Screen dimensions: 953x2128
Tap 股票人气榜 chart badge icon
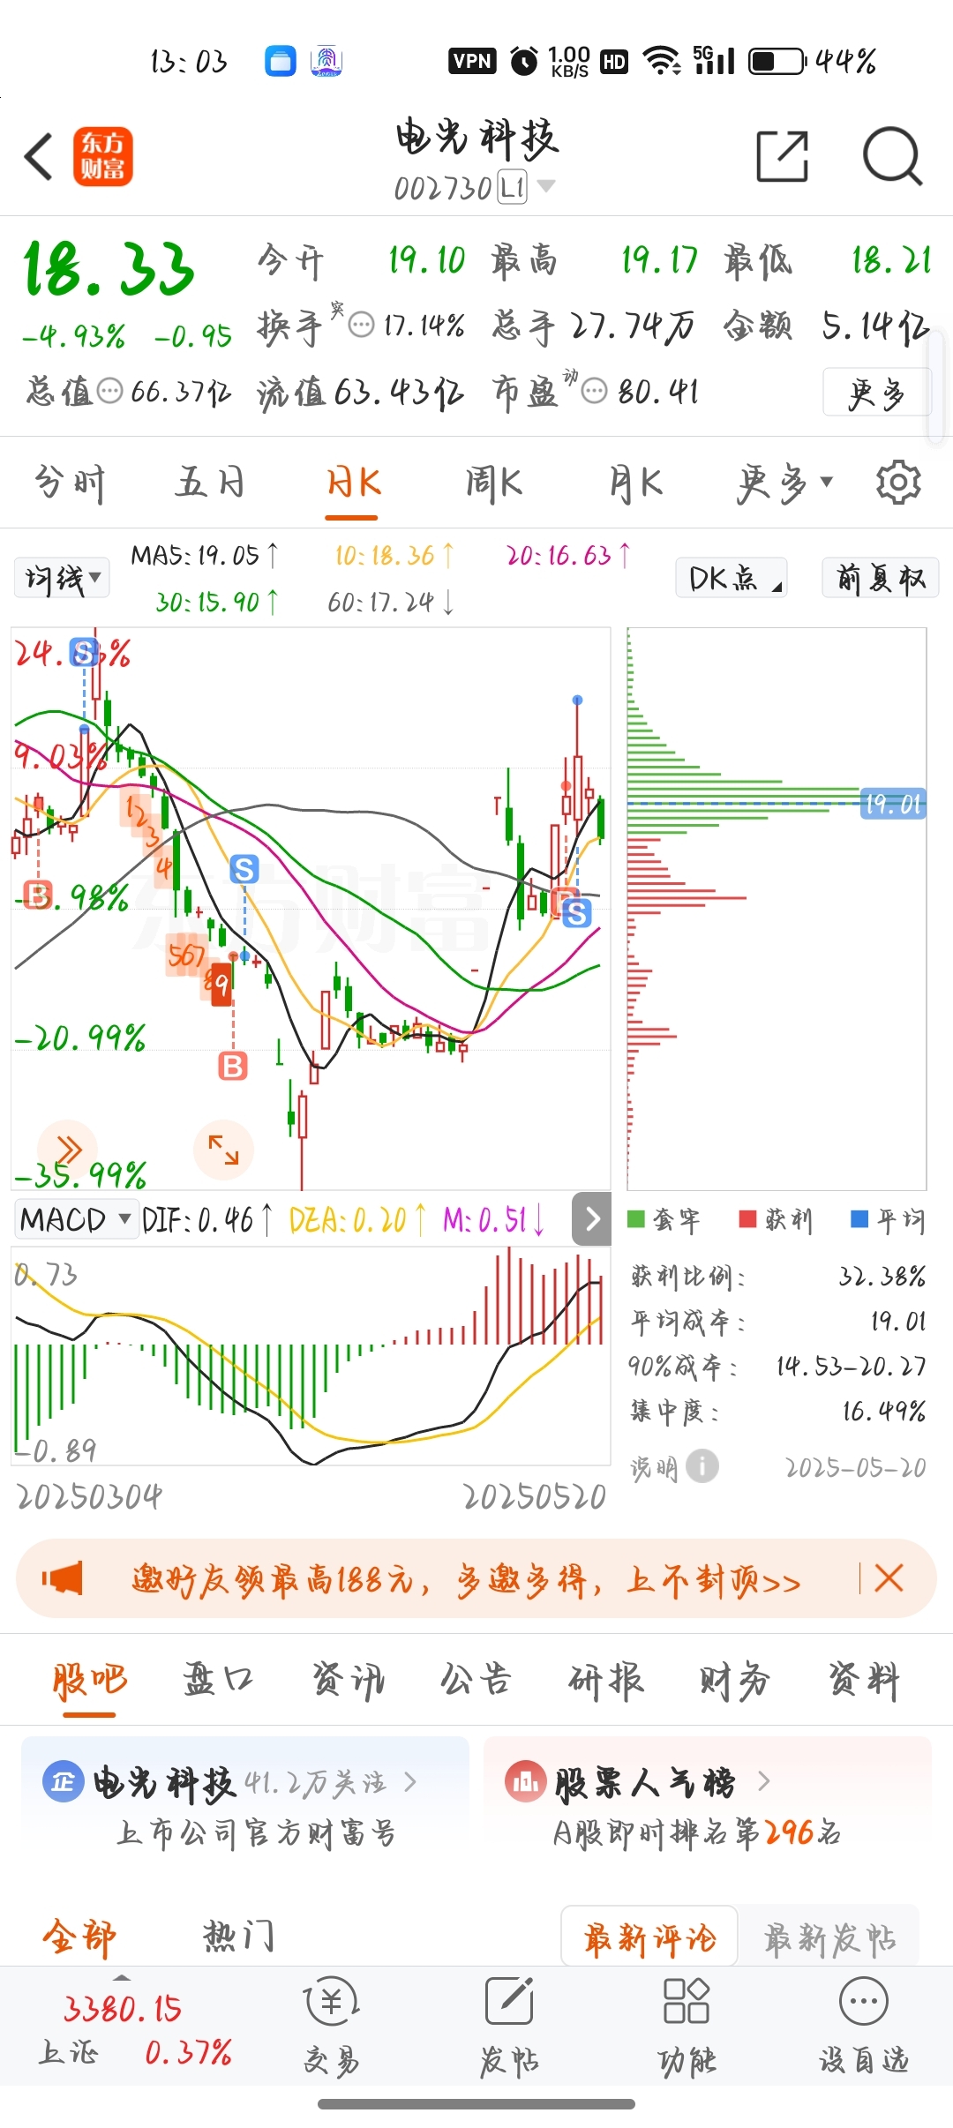coord(525,1782)
